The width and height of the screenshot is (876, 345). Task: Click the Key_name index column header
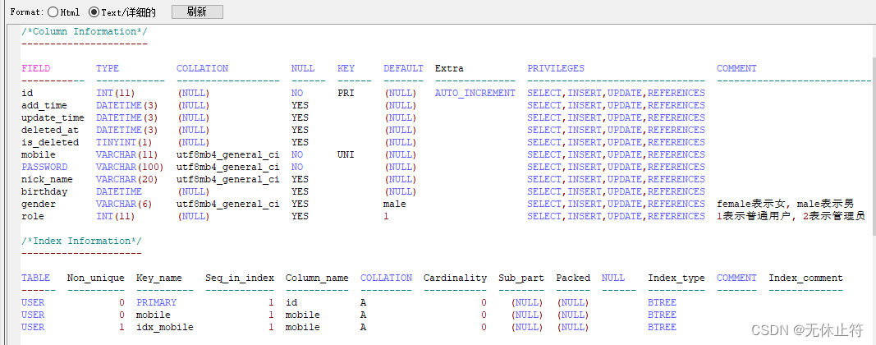point(158,278)
